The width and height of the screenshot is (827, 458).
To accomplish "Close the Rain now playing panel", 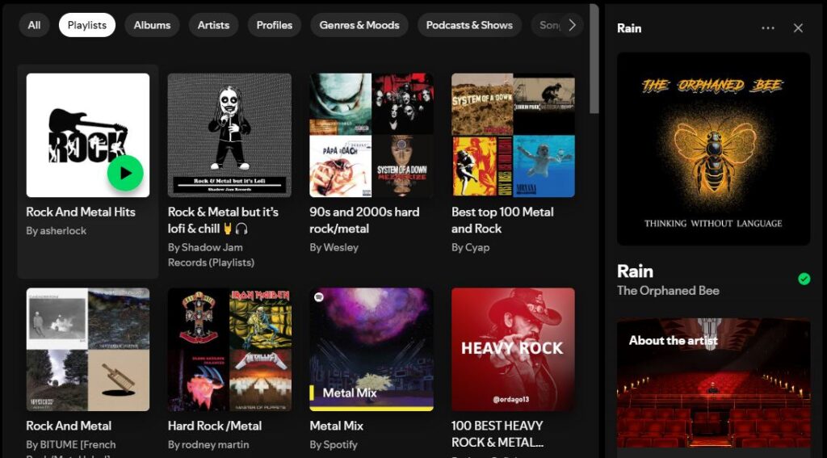I will (x=798, y=28).
